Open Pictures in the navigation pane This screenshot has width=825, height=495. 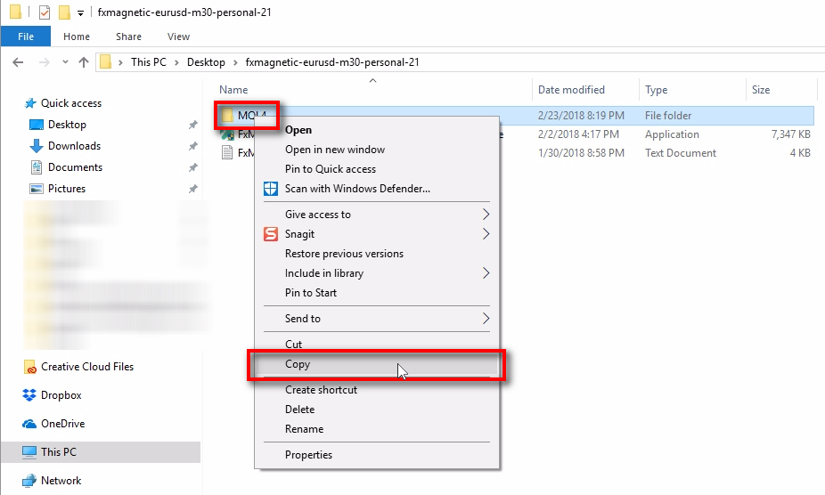coord(67,189)
